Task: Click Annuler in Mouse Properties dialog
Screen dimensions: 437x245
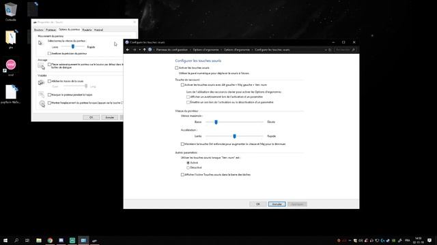Action: click(109, 118)
